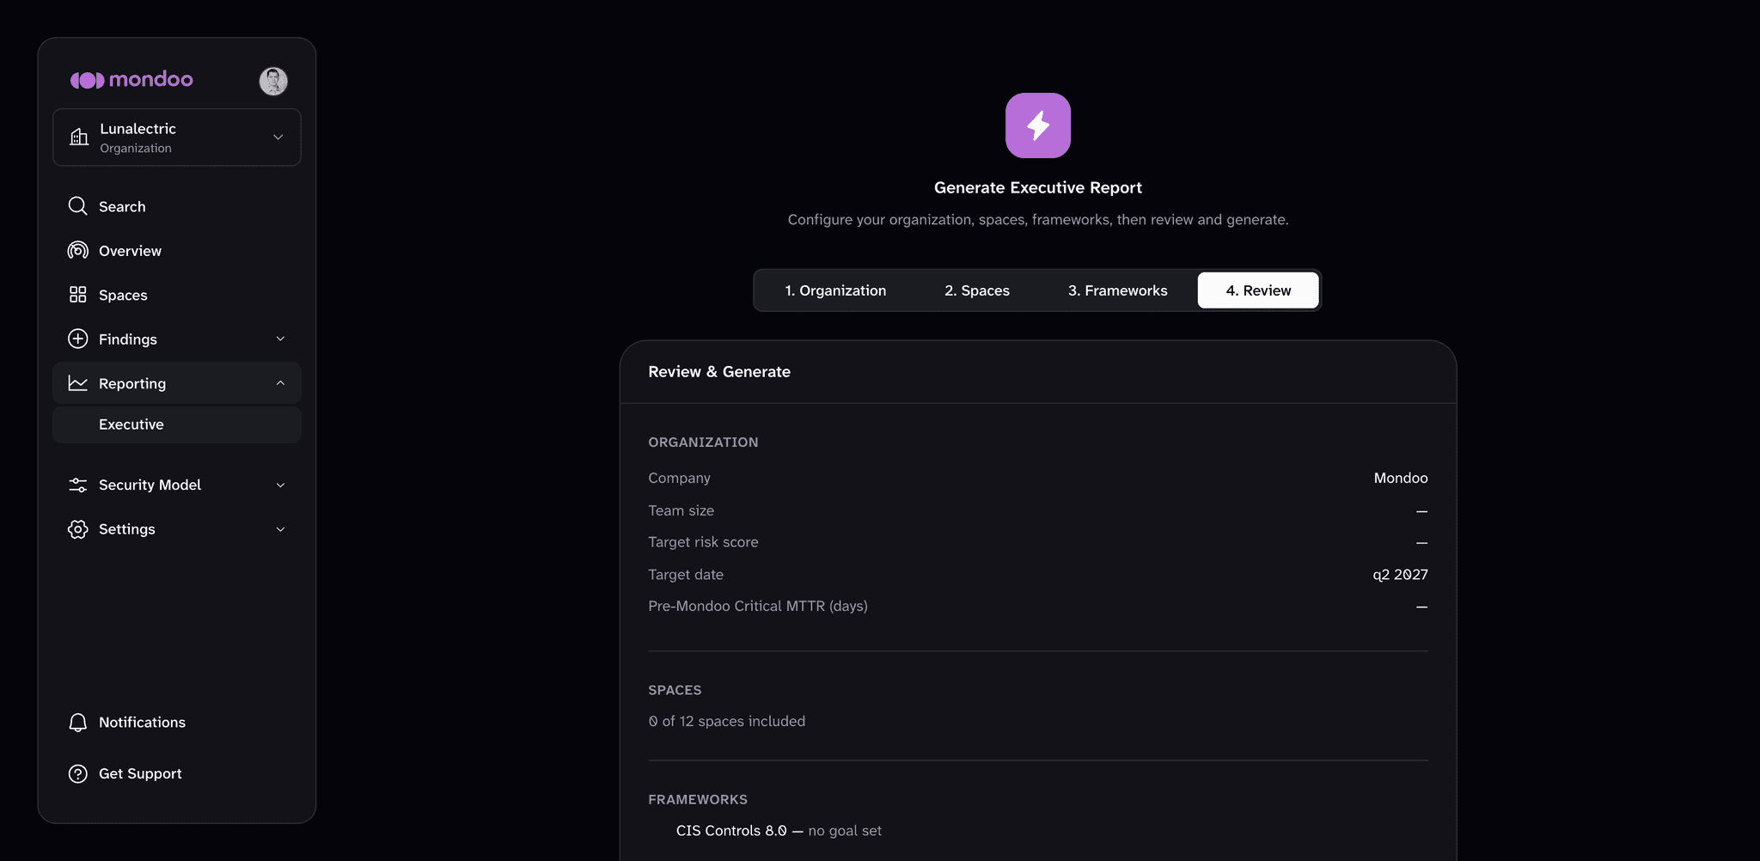Click the Generate Executive Report title

coord(1038,187)
